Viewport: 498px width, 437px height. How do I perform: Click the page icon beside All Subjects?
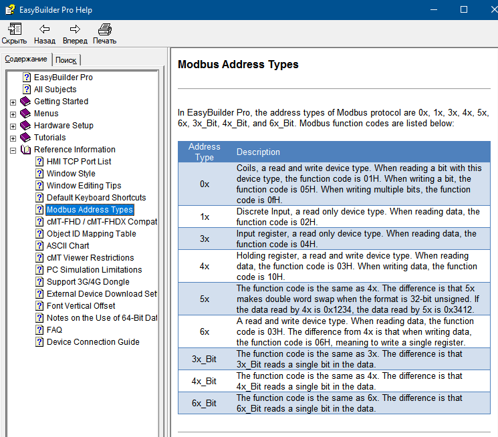27,90
